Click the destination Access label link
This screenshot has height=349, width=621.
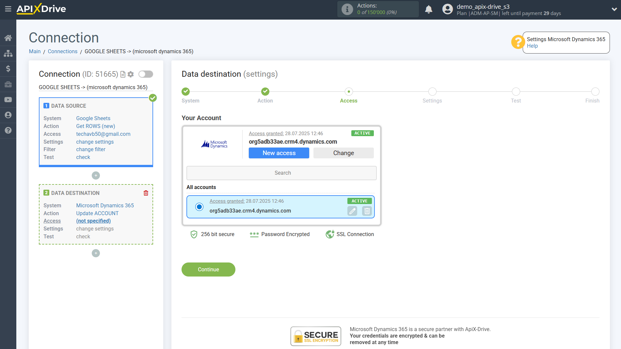pos(52,221)
